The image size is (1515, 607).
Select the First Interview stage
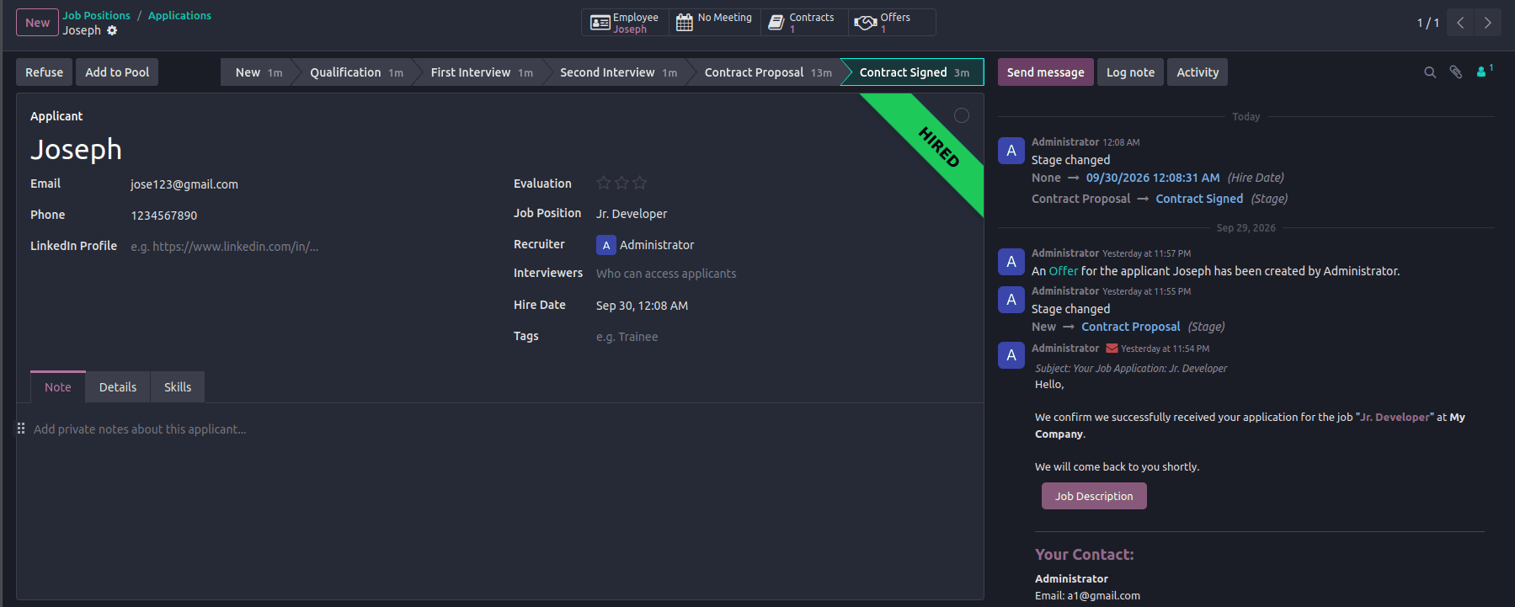(x=481, y=72)
